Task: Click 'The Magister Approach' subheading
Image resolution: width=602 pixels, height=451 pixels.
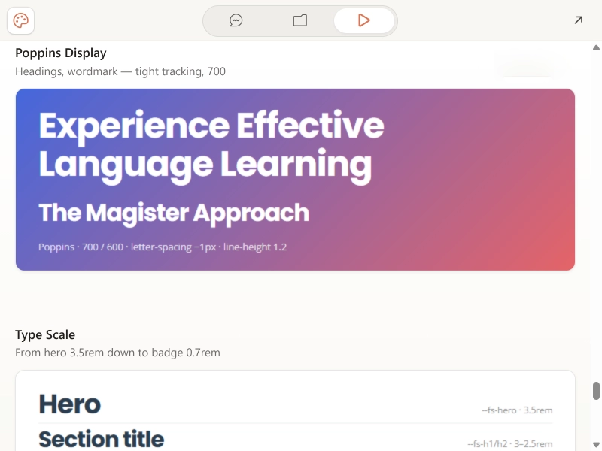Action: tap(174, 213)
